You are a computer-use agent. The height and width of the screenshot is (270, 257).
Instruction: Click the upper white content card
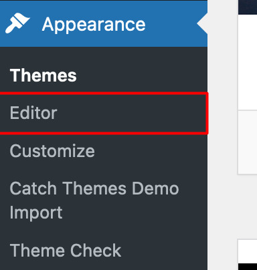248,62
